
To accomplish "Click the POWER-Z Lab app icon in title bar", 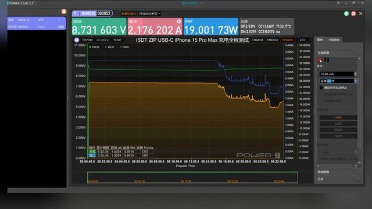I will (8, 3).
